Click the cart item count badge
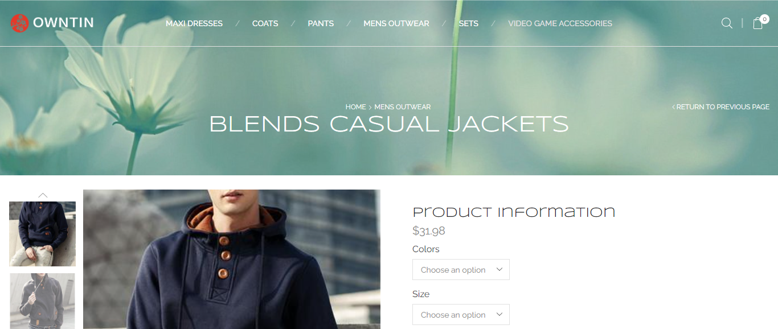The width and height of the screenshot is (778, 329). click(x=764, y=19)
